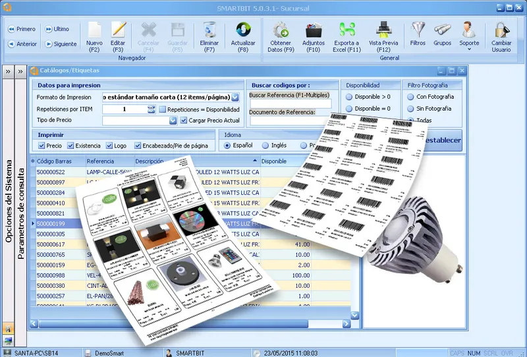Select Inglés language

[265, 146]
